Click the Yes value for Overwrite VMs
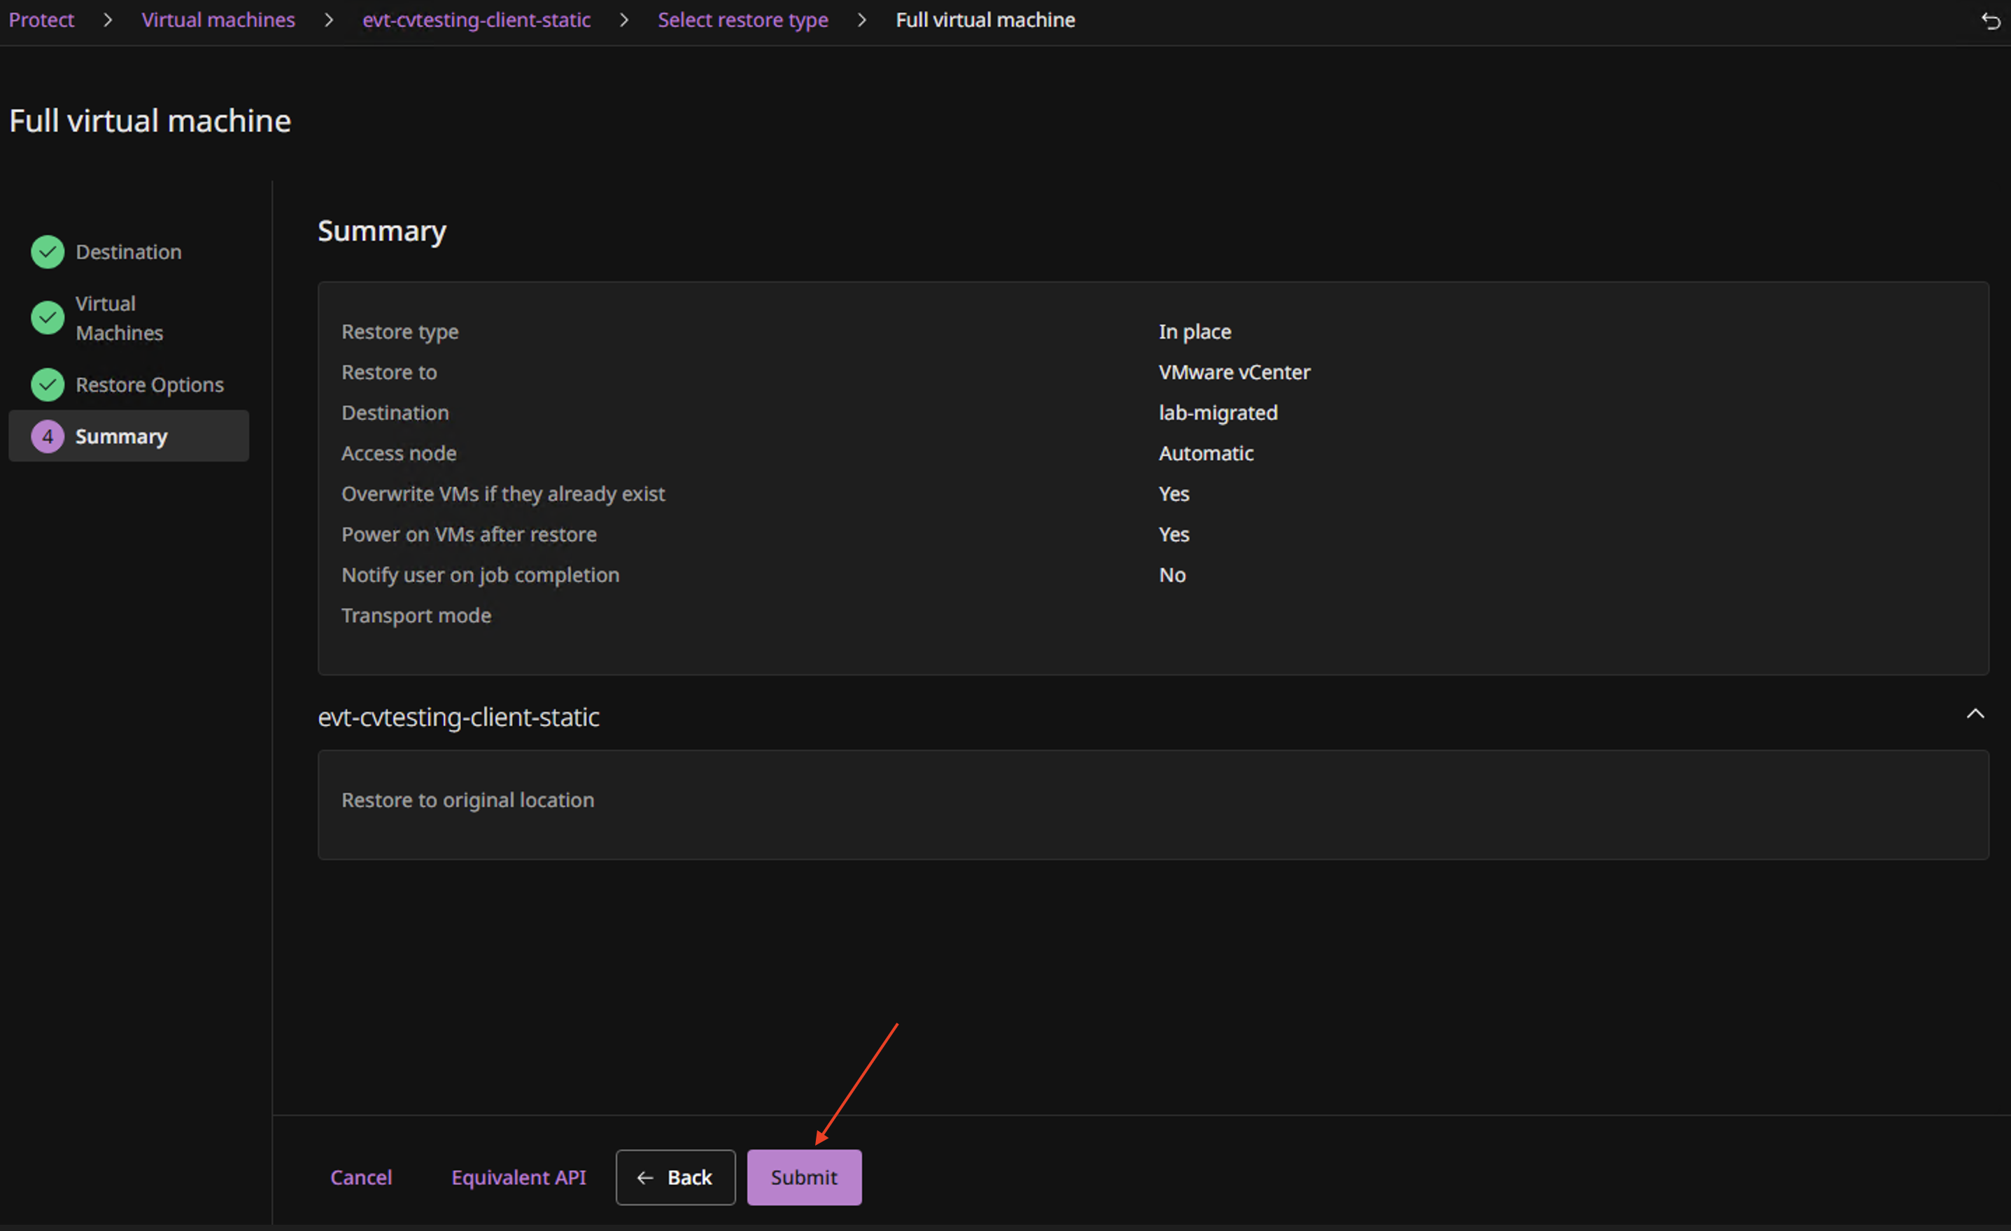This screenshot has width=2011, height=1231. (x=1173, y=494)
